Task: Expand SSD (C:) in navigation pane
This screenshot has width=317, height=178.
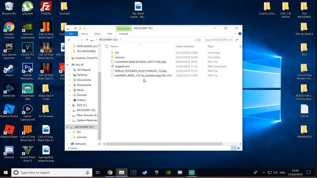Action: [x=69, y=105]
